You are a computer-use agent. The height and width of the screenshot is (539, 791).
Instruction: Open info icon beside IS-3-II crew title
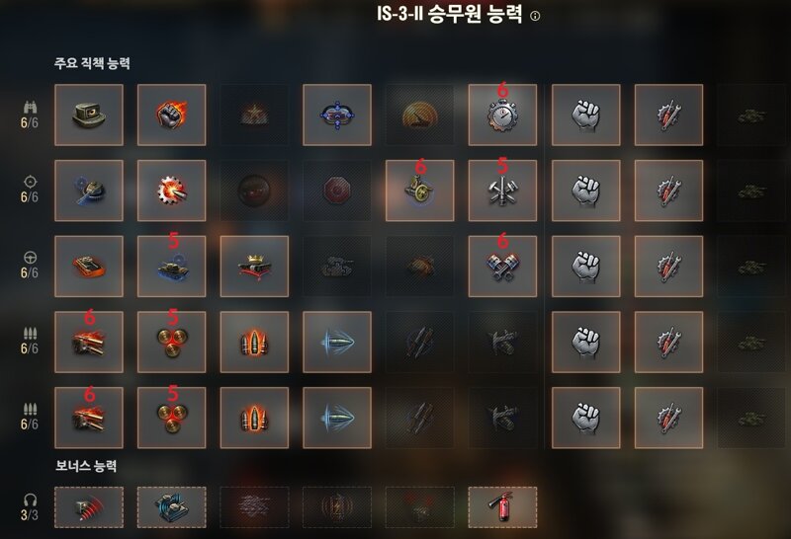click(x=535, y=16)
